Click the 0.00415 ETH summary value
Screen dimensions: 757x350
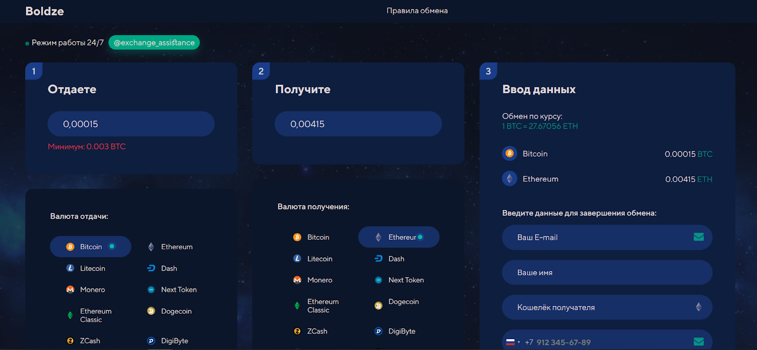tap(689, 179)
